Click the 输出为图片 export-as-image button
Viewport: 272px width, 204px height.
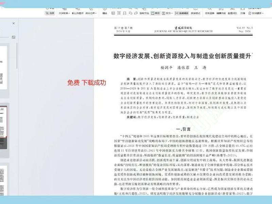coord(78,13)
